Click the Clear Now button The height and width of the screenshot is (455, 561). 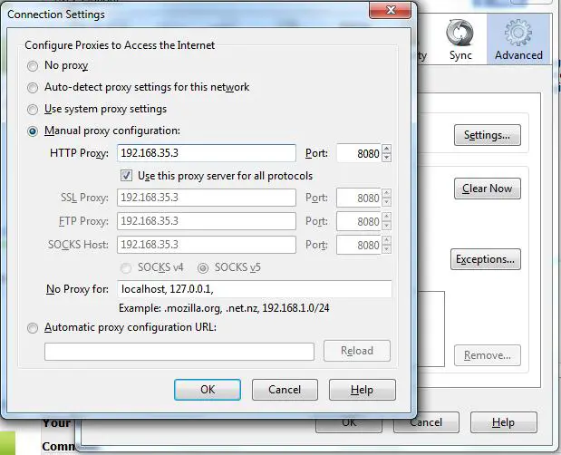point(488,189)
